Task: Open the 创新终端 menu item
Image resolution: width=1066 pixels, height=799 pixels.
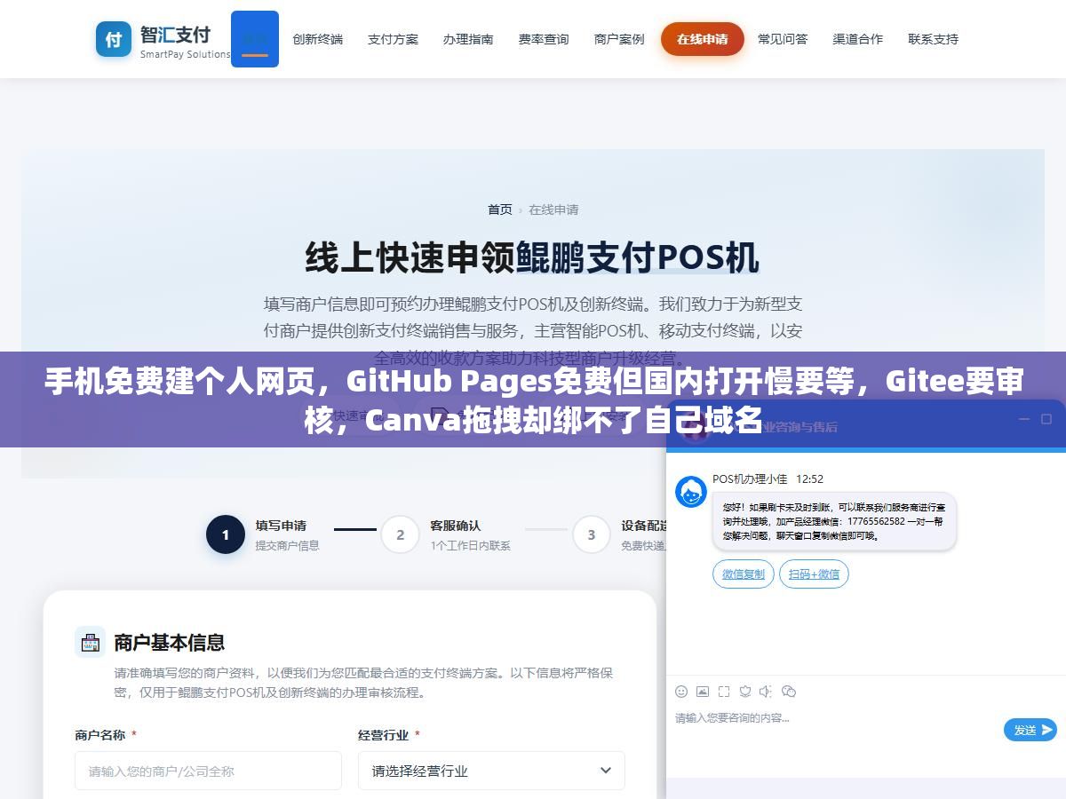Action: click(x=318, y=39)
